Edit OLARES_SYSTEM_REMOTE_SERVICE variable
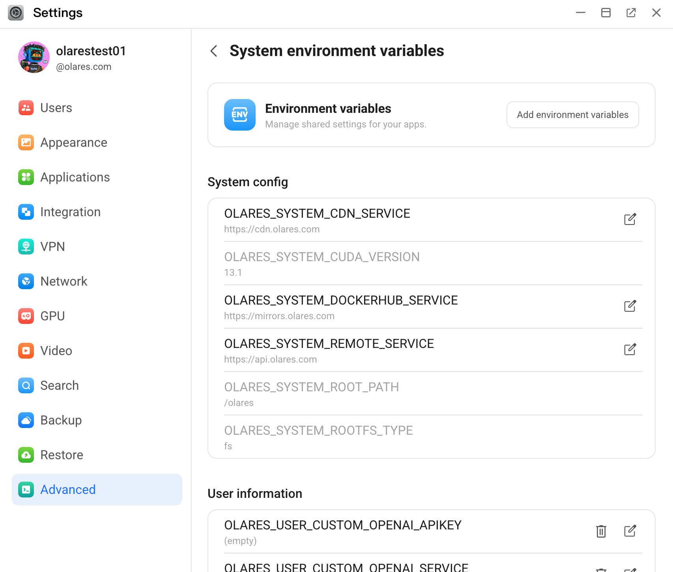Viewport: 673px width, 572px height. (x=630, y=349)
